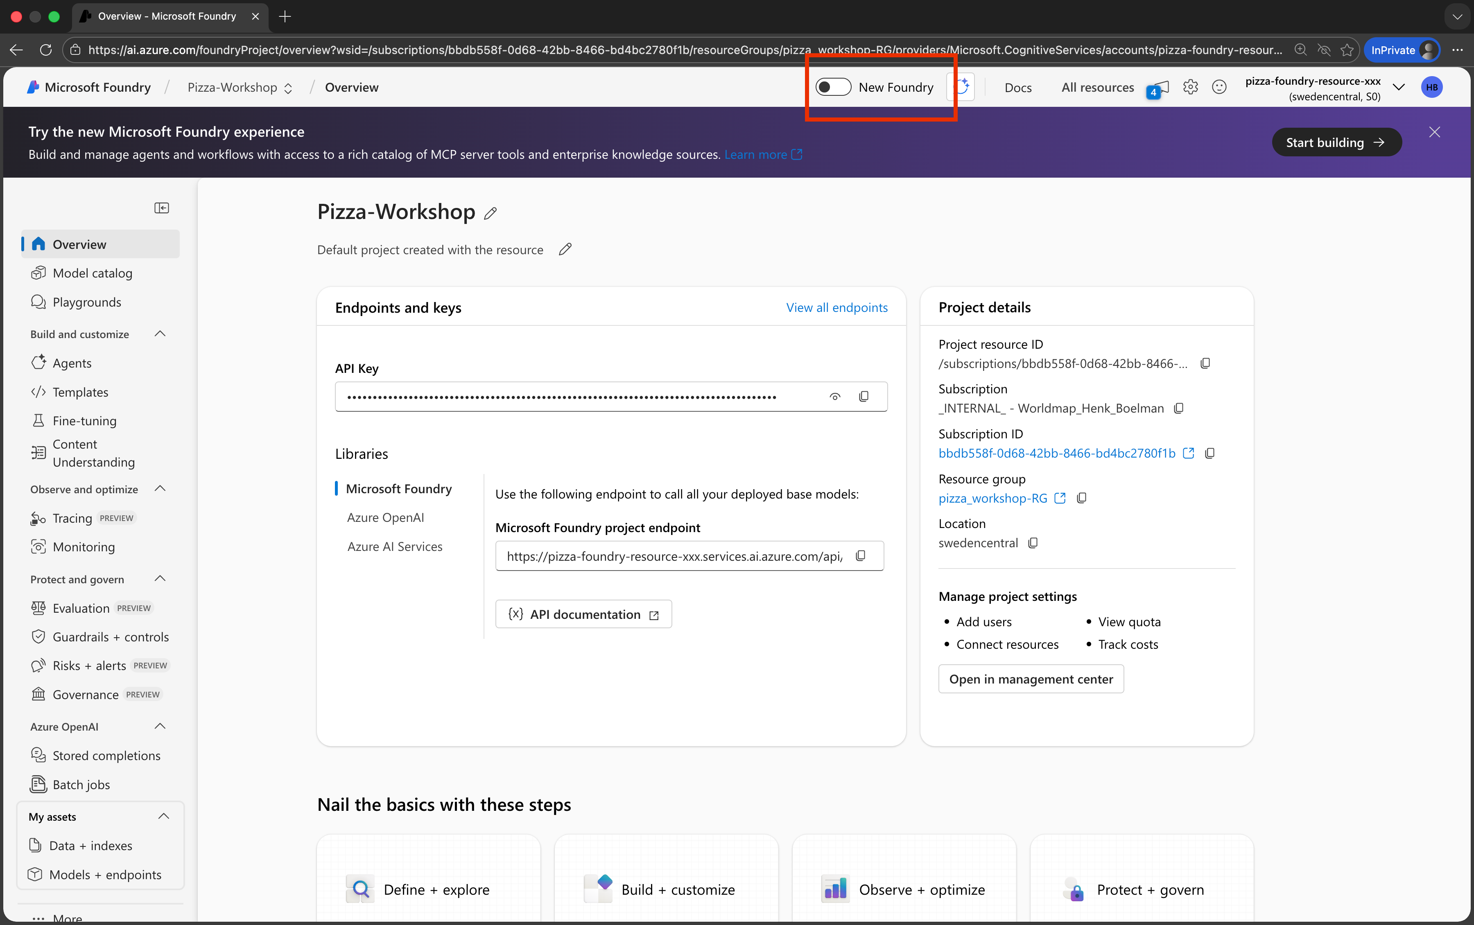
Task: Open Model catalog in the sidebar
Action: point(93,273)
